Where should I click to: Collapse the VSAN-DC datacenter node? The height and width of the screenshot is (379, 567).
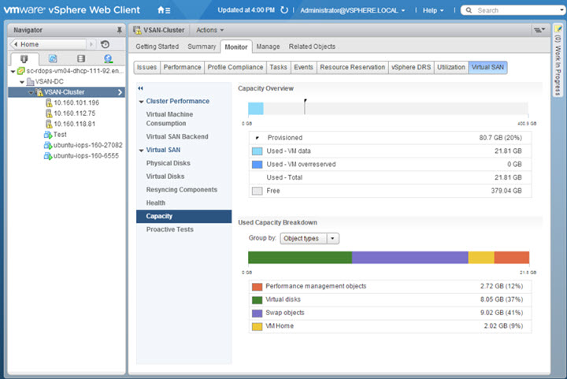[x=22, y=82]
